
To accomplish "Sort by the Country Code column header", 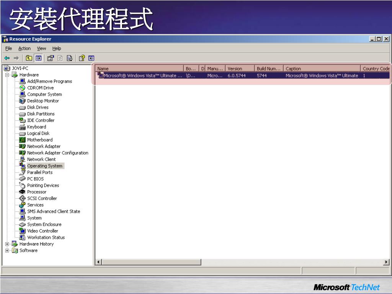I will [375, 69].
